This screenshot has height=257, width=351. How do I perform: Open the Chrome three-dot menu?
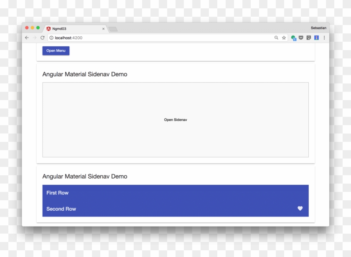[x=325, y=38]
